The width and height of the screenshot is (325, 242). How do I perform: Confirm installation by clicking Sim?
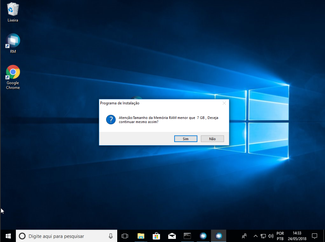pyautogui.click(x=185, y=139)
